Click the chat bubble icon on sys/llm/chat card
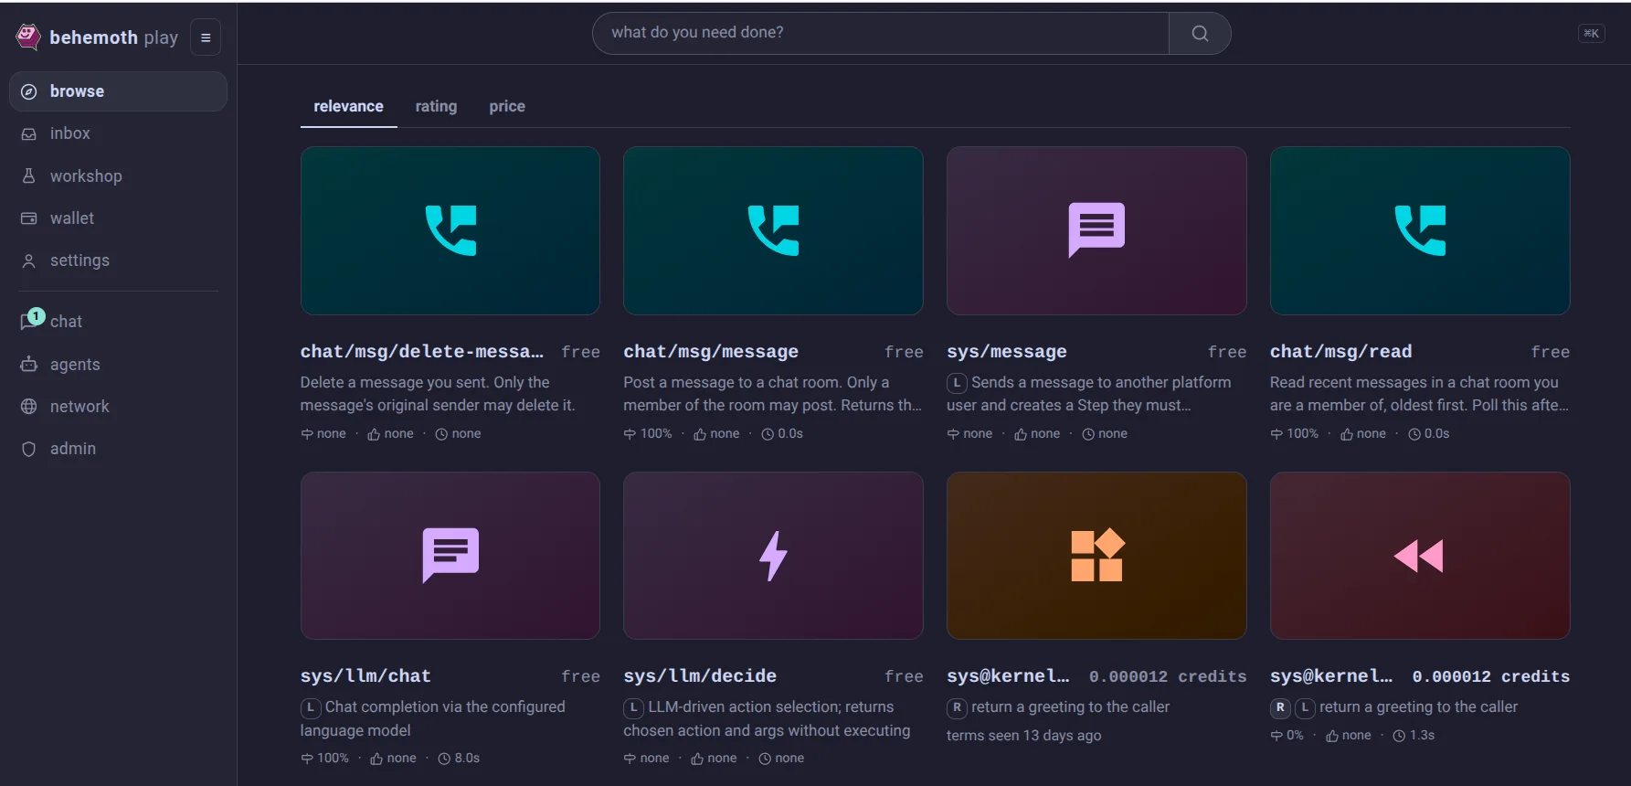 click(x=450, y=555)
